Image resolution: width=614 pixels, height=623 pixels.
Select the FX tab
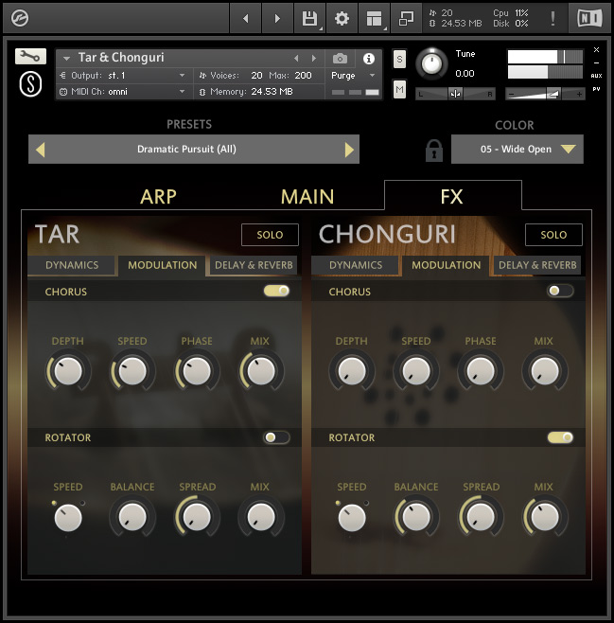point(452,196)
